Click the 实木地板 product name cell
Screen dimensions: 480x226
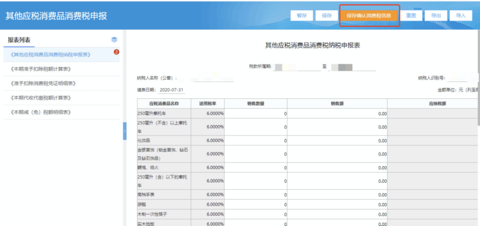tap(164, 223)
